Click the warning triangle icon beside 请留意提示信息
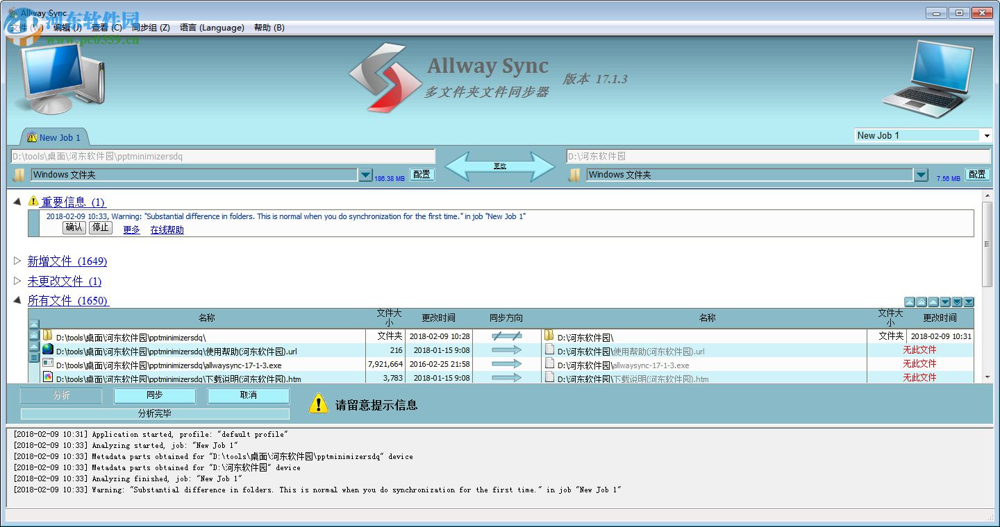Viewport: 1000px width, 527px height. [x=318, y=404]
